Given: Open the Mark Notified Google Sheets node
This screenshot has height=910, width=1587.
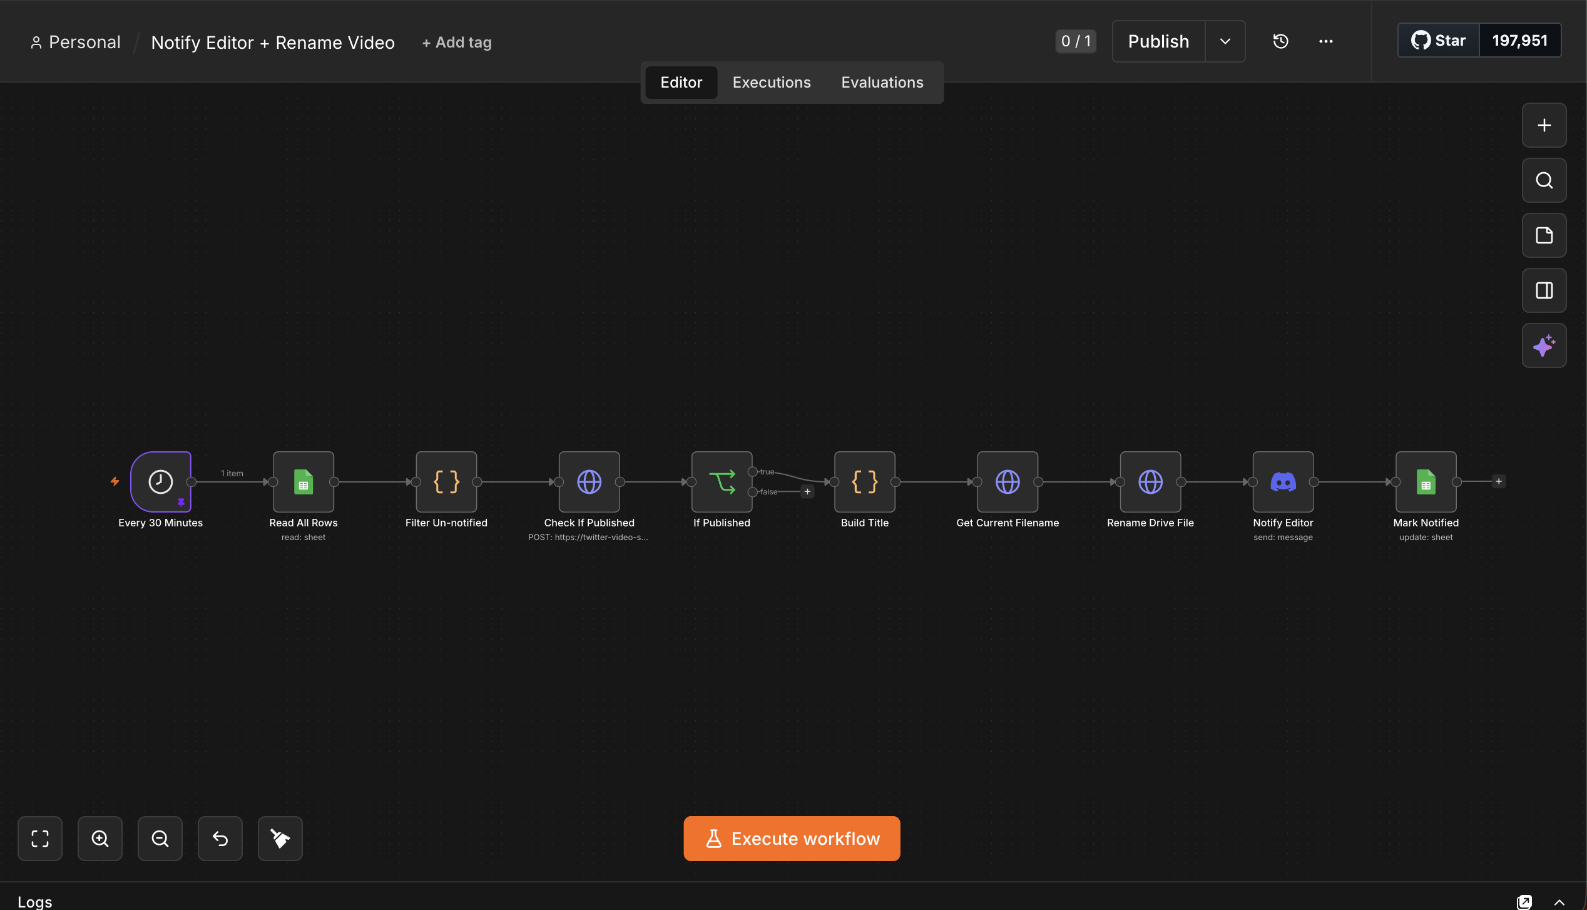Looking at the screenshot, I should 1426,481.
